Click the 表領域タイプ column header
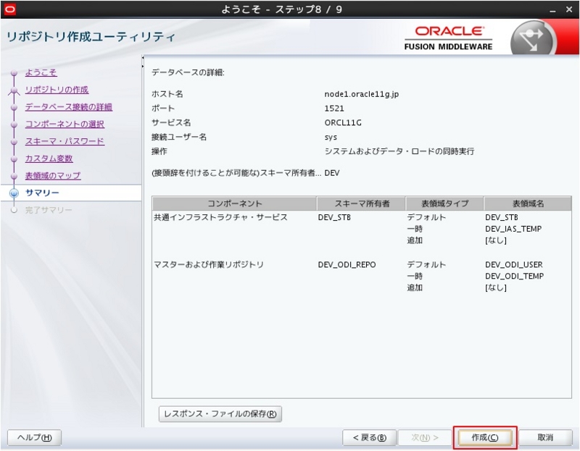 444,203
